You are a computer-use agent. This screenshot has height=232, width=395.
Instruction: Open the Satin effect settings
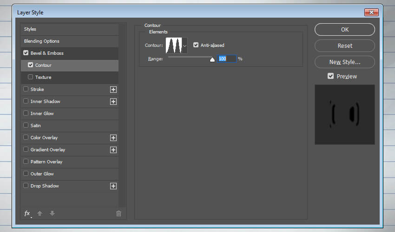pos(35,126)
